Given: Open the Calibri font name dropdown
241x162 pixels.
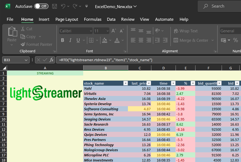Looking at the screenshot, I should tap(91, 31).
